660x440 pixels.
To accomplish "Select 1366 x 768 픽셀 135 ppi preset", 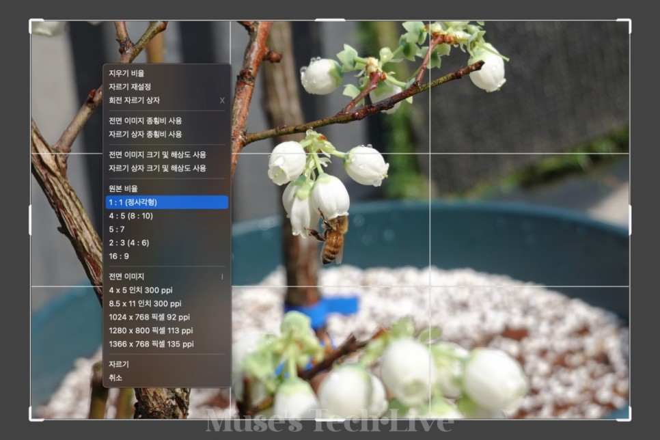I will pos(167,344).
